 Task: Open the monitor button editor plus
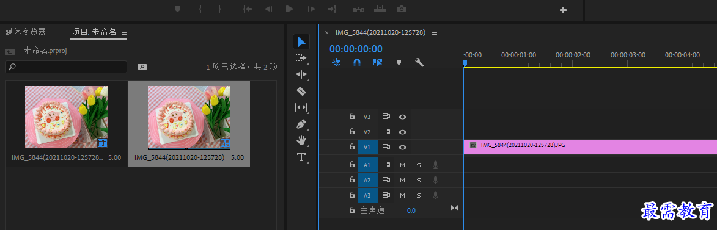coord(564,10)
